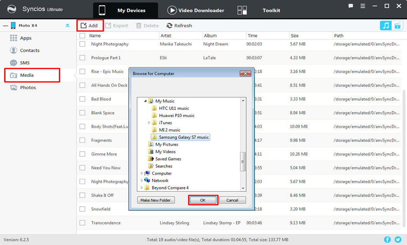Screen dimensions: 407x245
Task: Check the Rise - Epic Music checkbox
Action: 82,71
